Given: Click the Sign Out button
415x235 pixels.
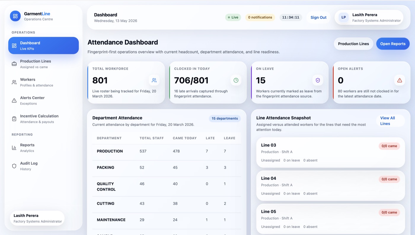Looking at the screenshot, I should (x=318, y=17).
